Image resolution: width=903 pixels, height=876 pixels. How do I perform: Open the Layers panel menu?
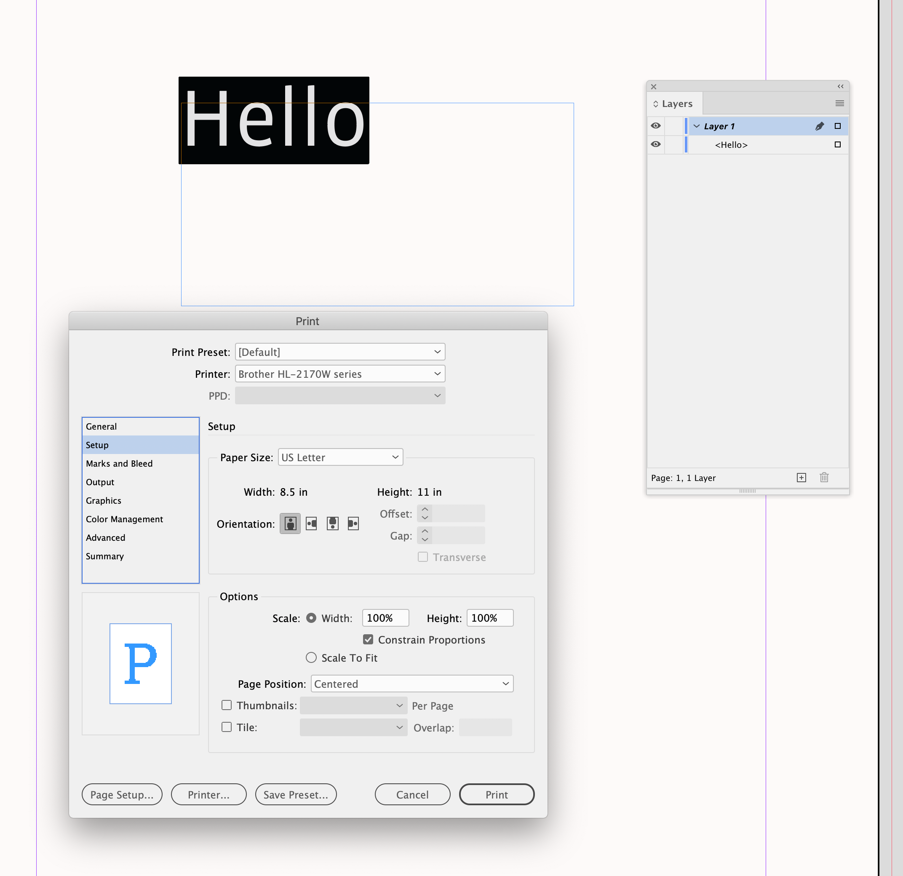point(839,103)
